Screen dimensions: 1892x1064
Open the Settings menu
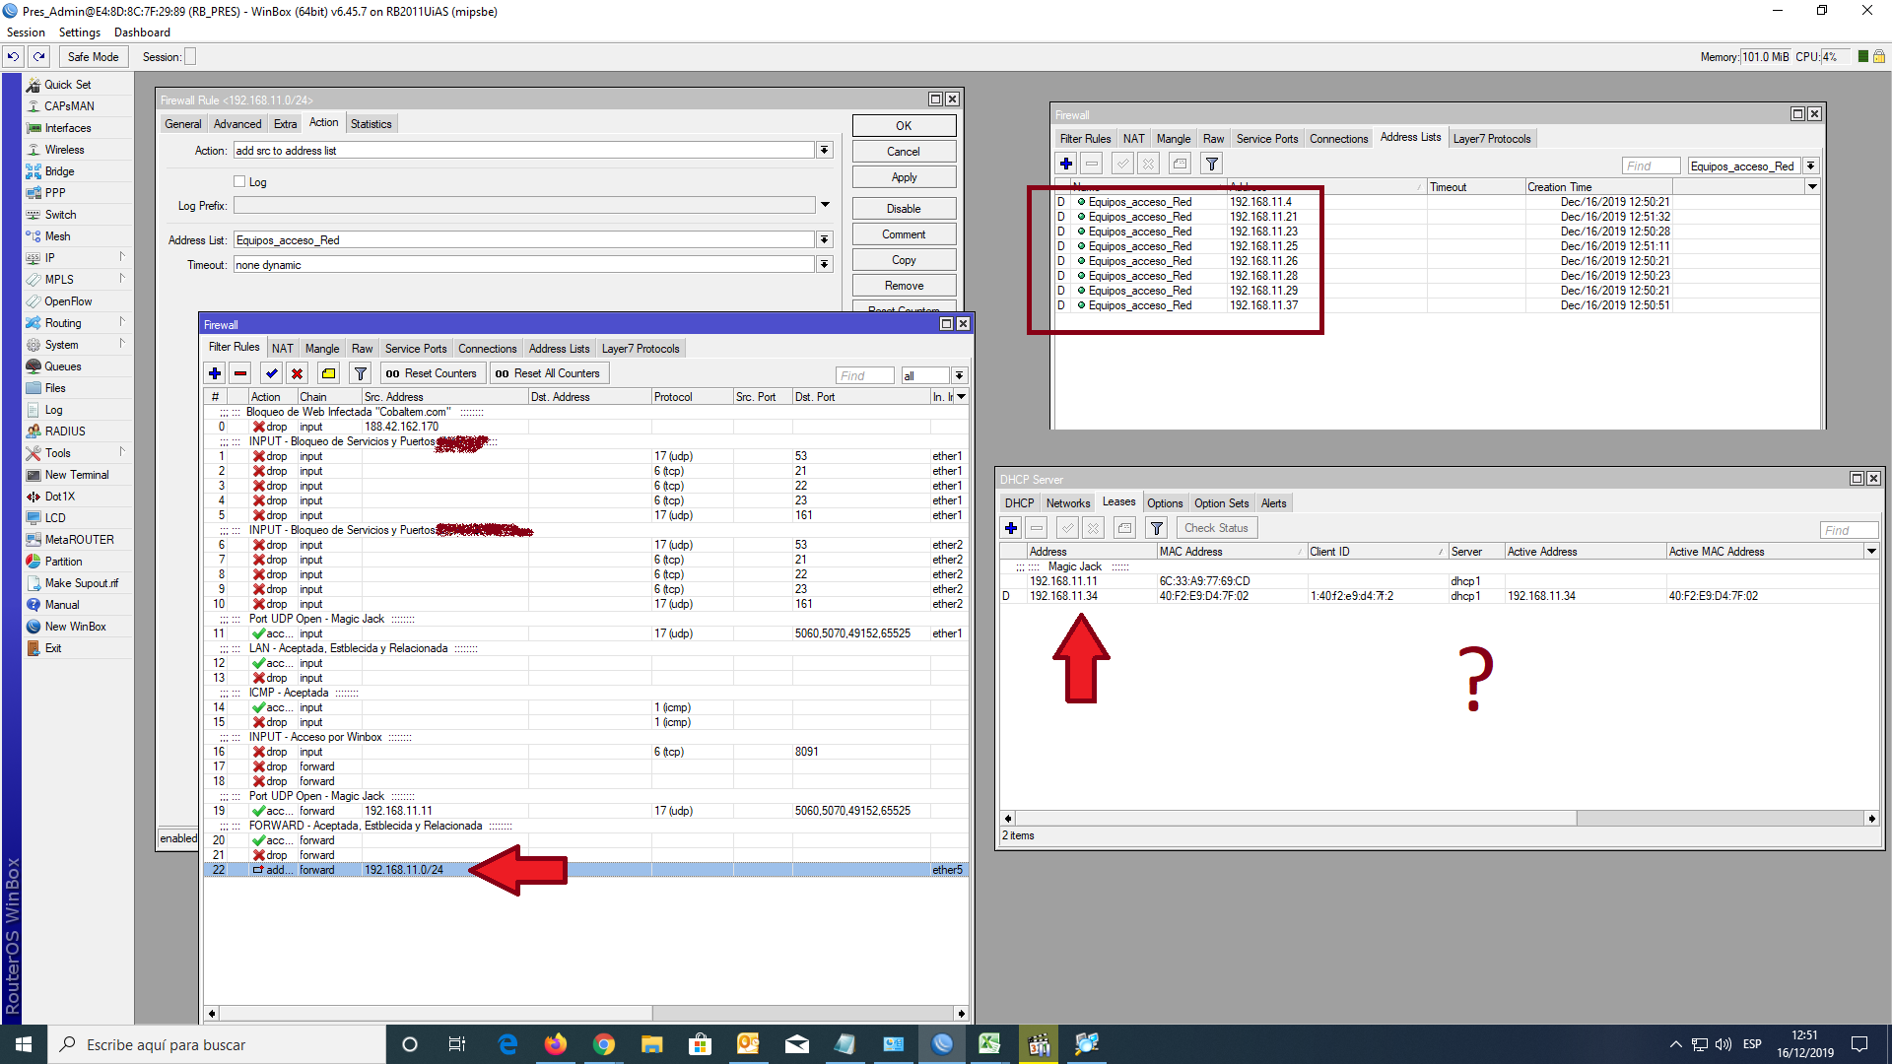click(x=79, y=33)
